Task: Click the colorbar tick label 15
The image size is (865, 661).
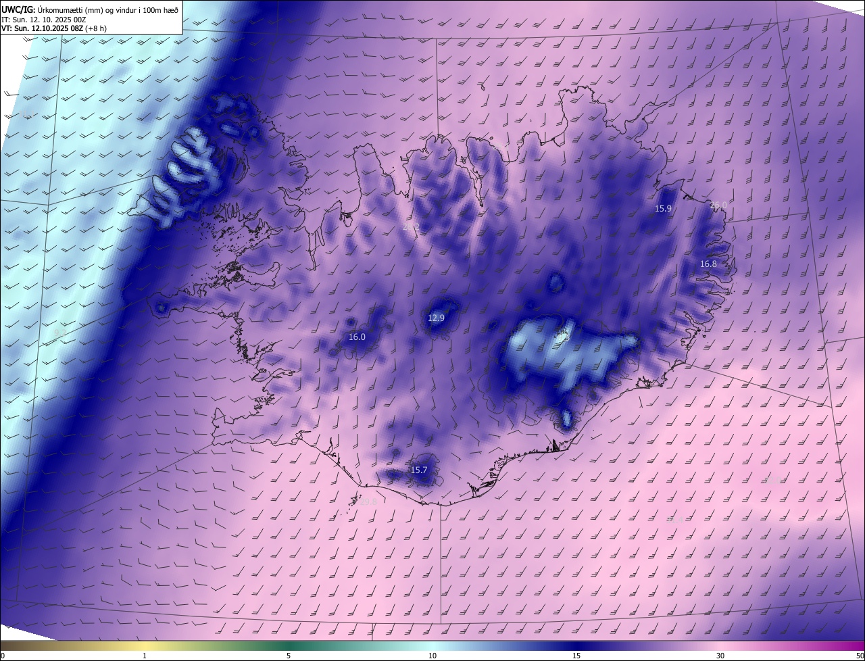Action: pyautogui.click(x=576, y=656)
